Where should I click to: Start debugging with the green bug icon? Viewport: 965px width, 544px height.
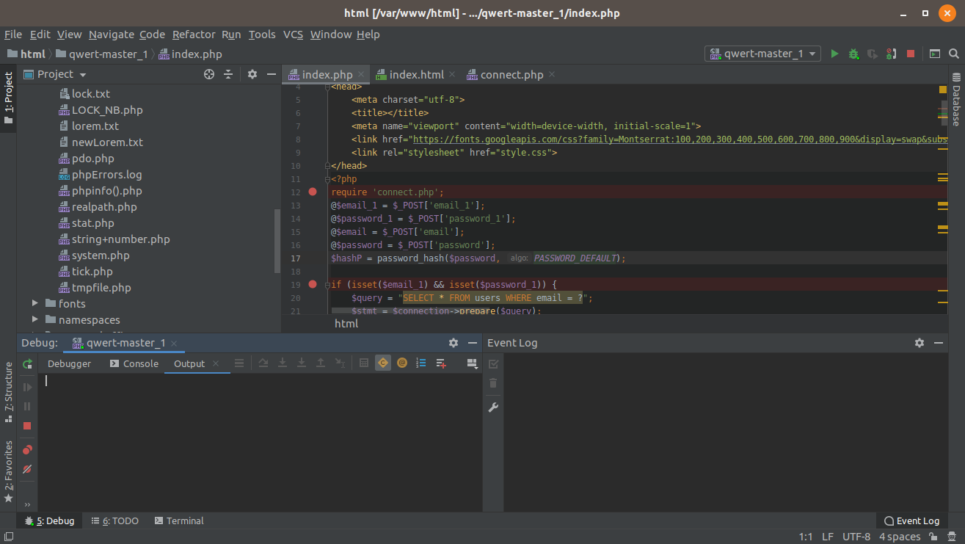point(853,54)
